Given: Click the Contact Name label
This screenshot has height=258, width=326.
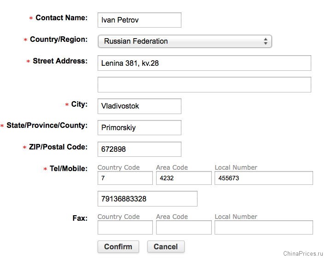Looking at the screenshot, I should [61, 18].
